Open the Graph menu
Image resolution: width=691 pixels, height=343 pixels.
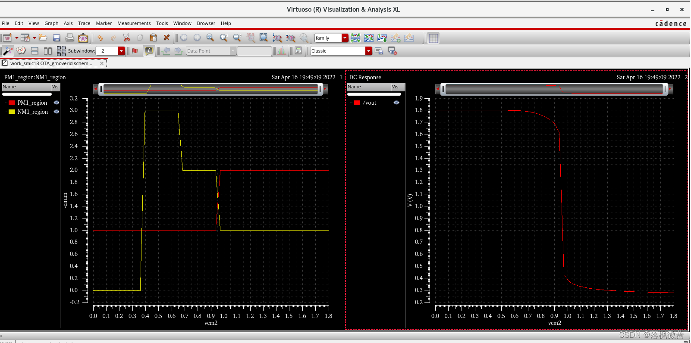pyautogui.click(x=51, y=23)
